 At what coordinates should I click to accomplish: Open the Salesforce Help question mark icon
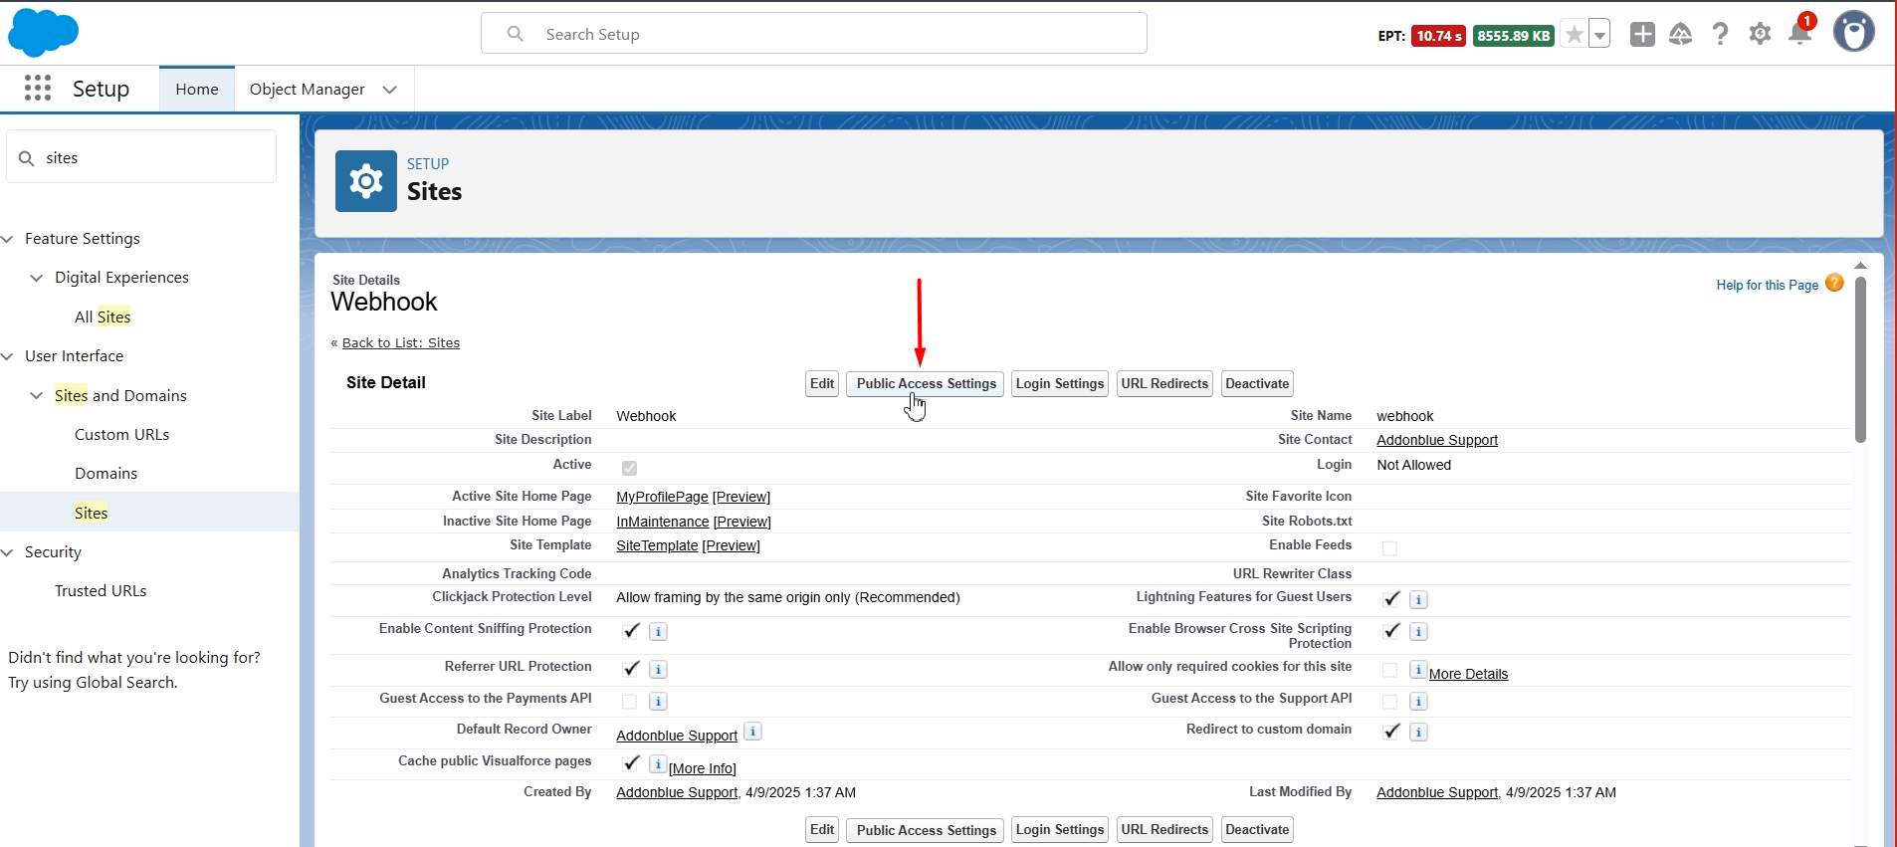[x=1720, y=35]
